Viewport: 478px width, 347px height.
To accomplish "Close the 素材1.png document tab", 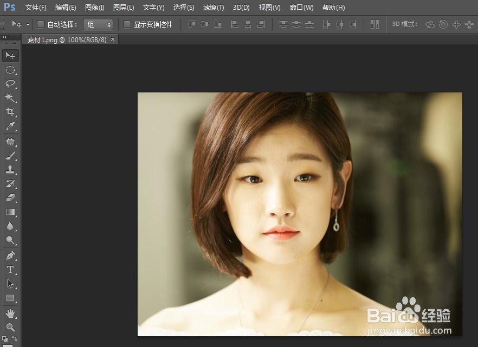I will [x=113, y=39].
